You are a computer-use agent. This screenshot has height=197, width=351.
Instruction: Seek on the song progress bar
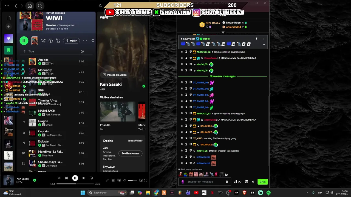point(75,184)
